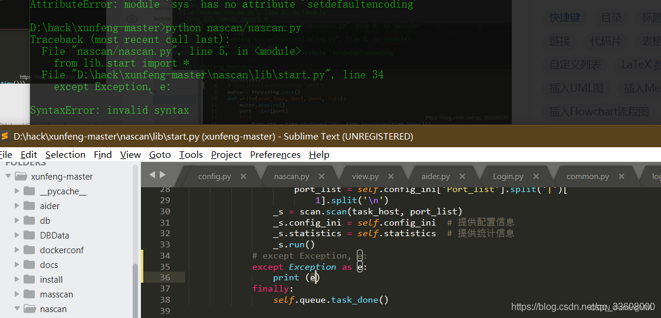Image resolution: width=661 pixels, height=318 pixels.
Task: Open the Preferences menu
Action: click(x=275, y=154)
